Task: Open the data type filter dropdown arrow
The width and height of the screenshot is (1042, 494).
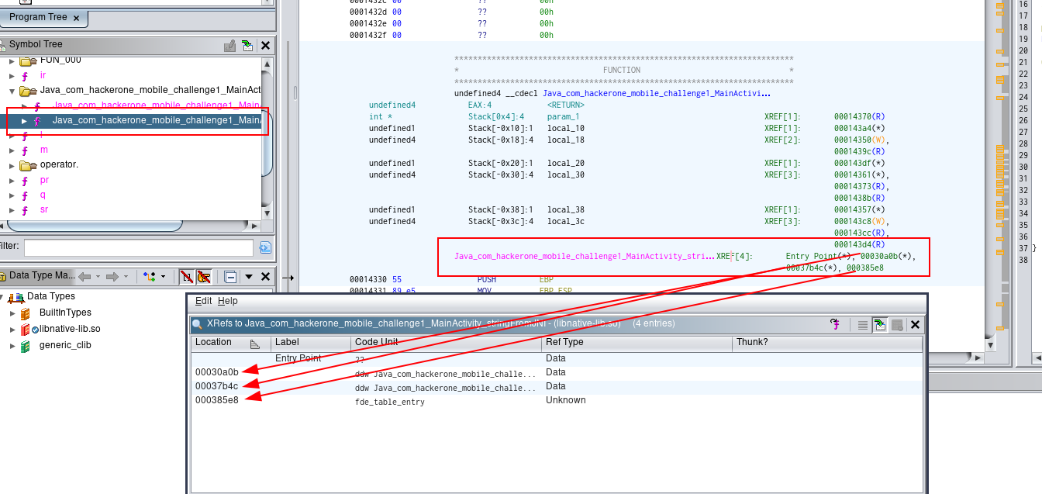Action: [x=163, y=277]
